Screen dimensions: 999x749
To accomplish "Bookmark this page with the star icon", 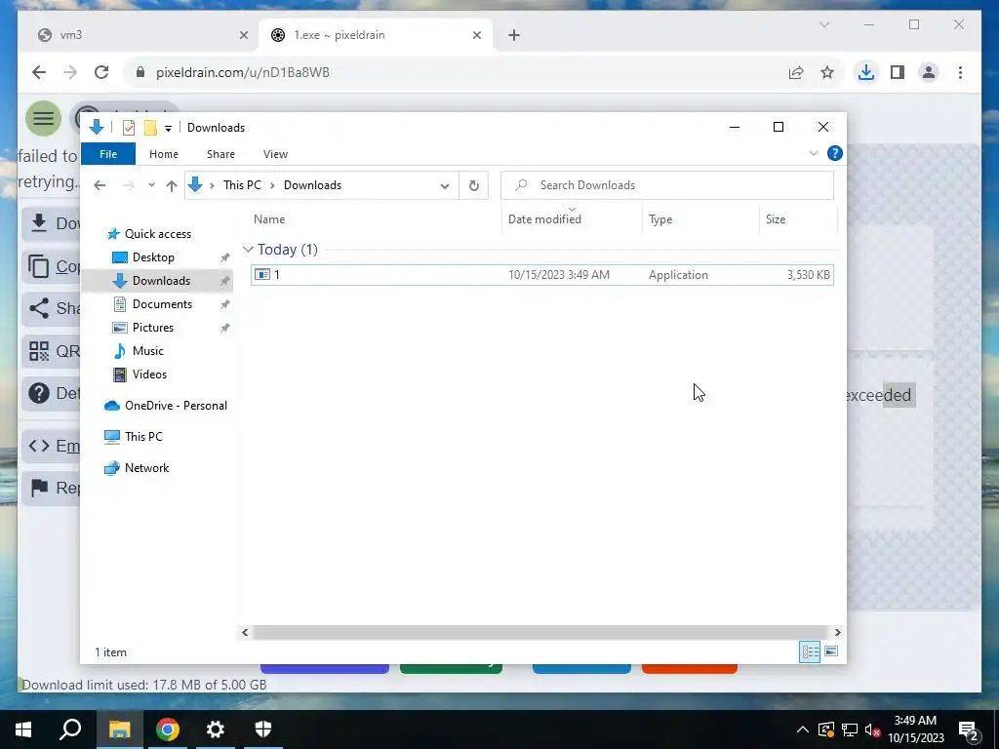I will click(827, 72).
